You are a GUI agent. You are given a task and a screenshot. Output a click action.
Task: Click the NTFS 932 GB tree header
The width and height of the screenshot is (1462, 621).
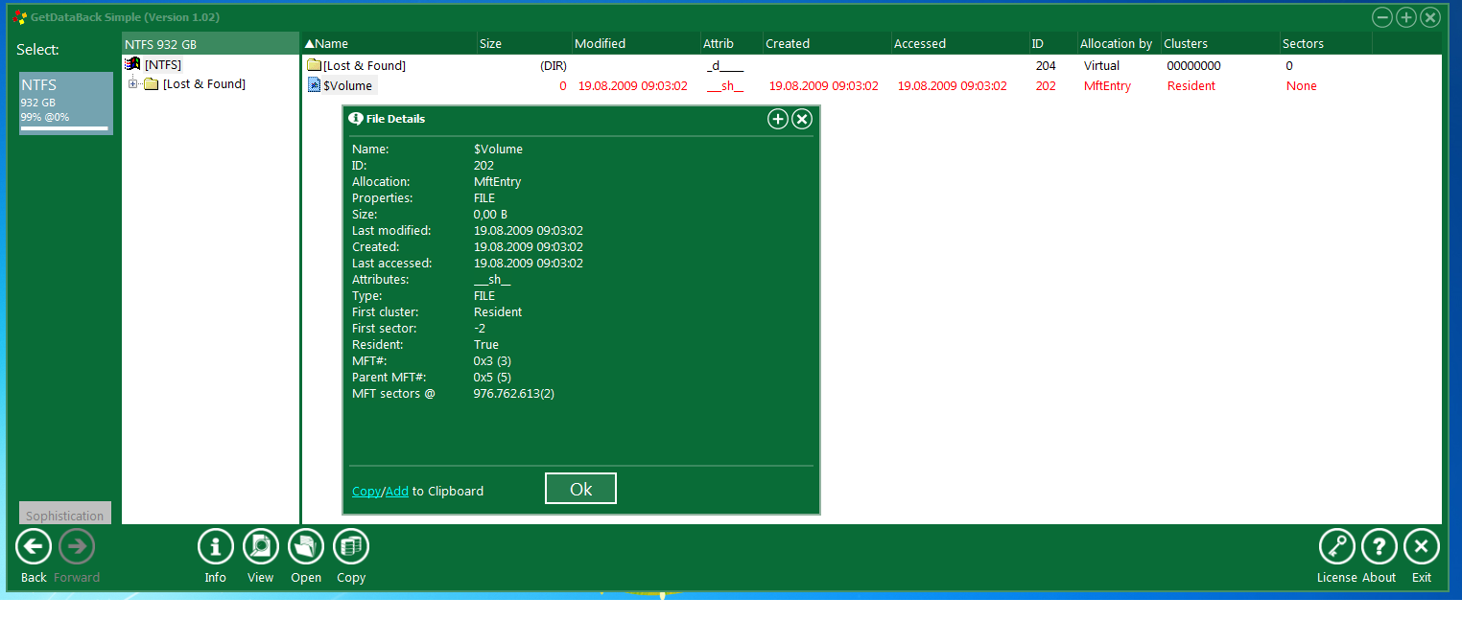210,43
